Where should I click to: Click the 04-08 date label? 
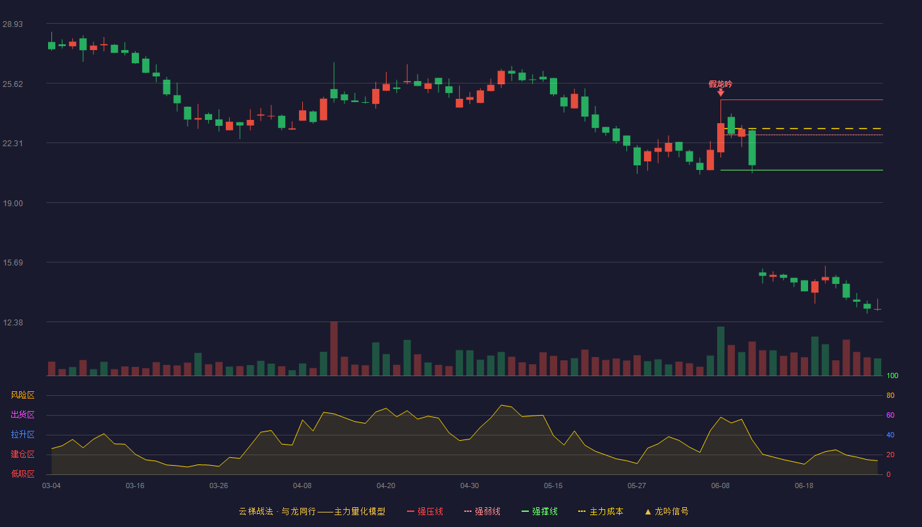point(302,485)
